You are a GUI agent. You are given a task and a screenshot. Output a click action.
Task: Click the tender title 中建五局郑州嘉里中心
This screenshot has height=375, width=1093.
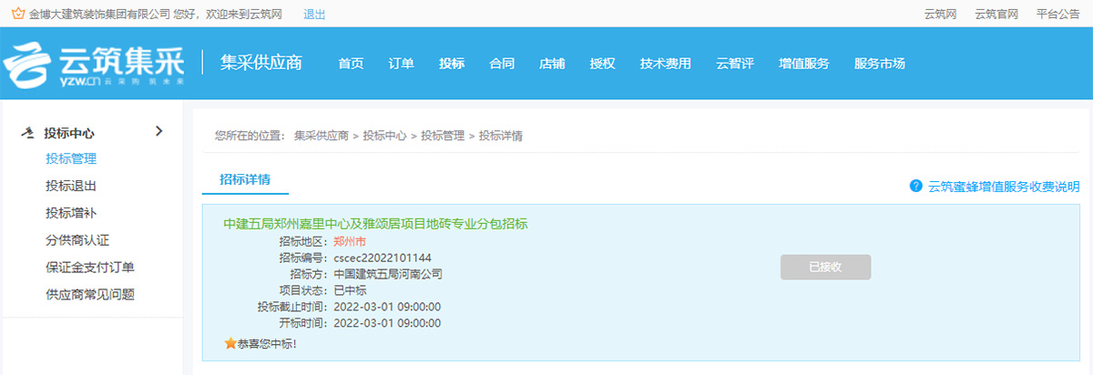coord(375,223)
